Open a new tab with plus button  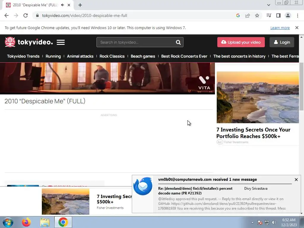[x=80, y=5]
